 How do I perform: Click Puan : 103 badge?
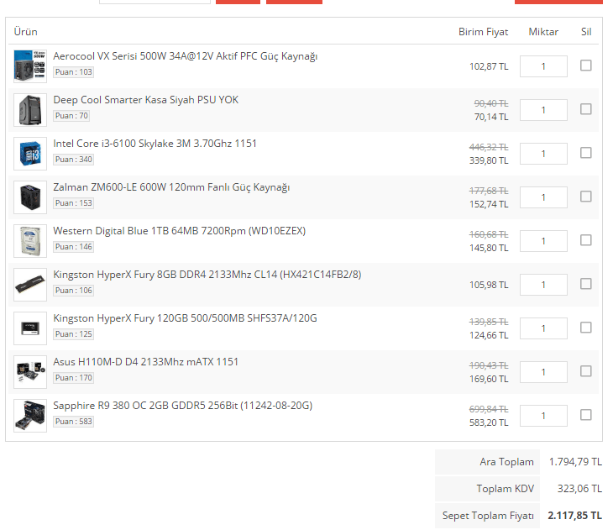coord(74,72)
